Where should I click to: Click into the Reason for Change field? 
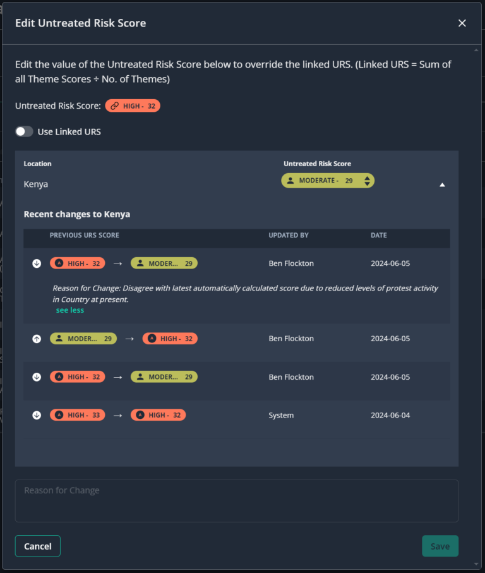pyautogui.click(x=237, y=501)
